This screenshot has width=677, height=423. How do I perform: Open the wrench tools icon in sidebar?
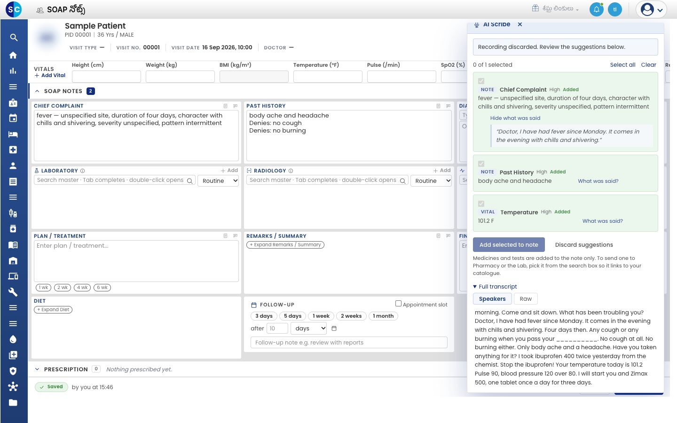13,292
